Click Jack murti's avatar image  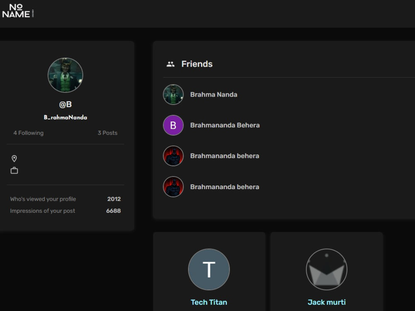tap(327, 269)
